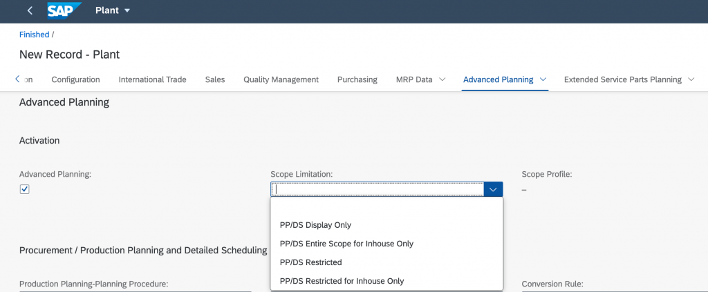Click the back arrow in header

[x=30, y=10]
